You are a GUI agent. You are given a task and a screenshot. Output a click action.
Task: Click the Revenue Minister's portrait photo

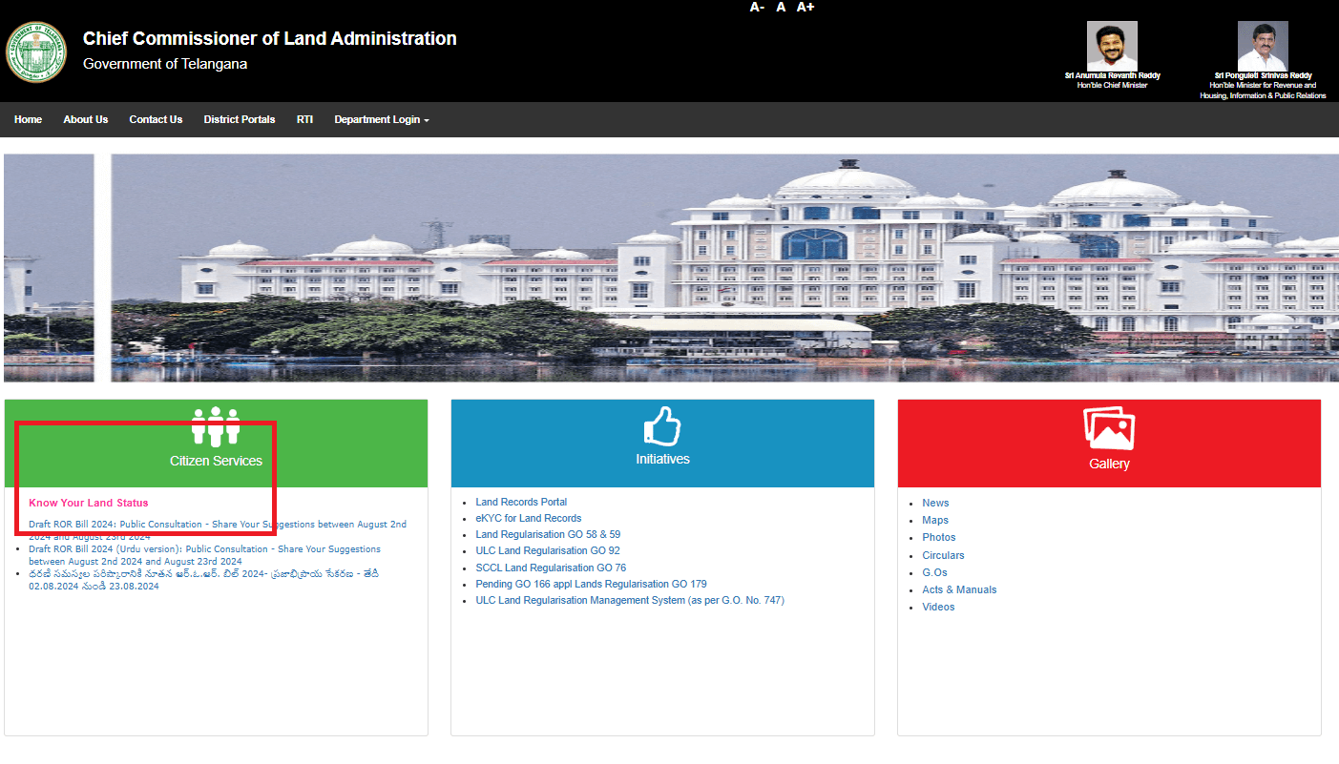point(1263,46)
